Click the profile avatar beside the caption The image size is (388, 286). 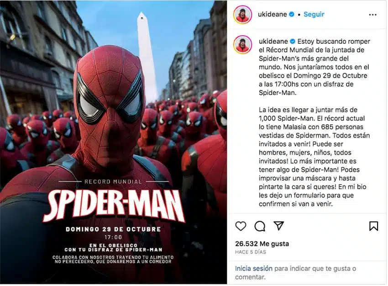point(243,45)
